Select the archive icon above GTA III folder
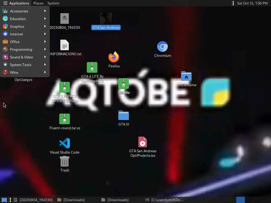271x203 pixels. pos(123,84)
